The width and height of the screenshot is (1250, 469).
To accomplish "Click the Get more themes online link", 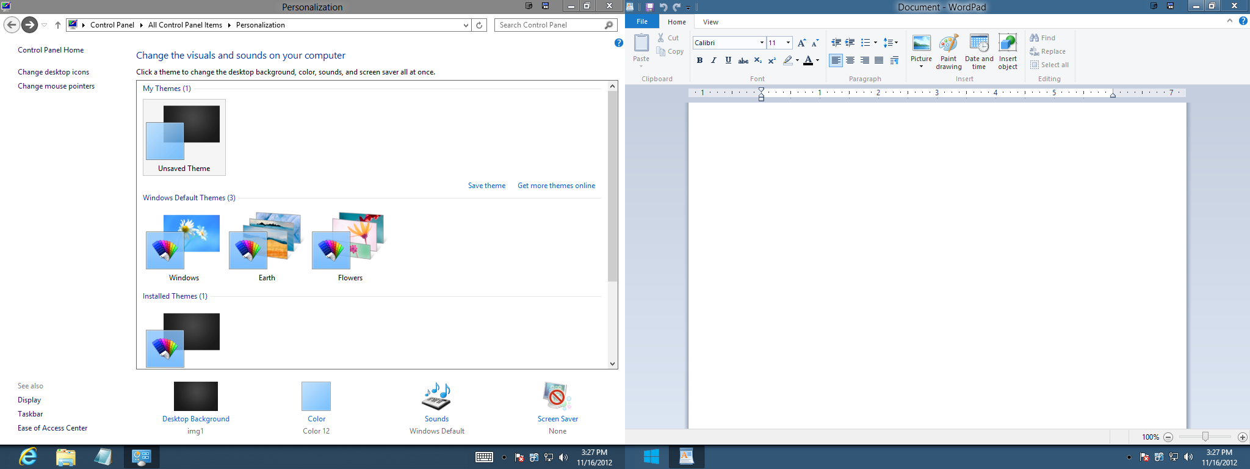I will point(556,186).
